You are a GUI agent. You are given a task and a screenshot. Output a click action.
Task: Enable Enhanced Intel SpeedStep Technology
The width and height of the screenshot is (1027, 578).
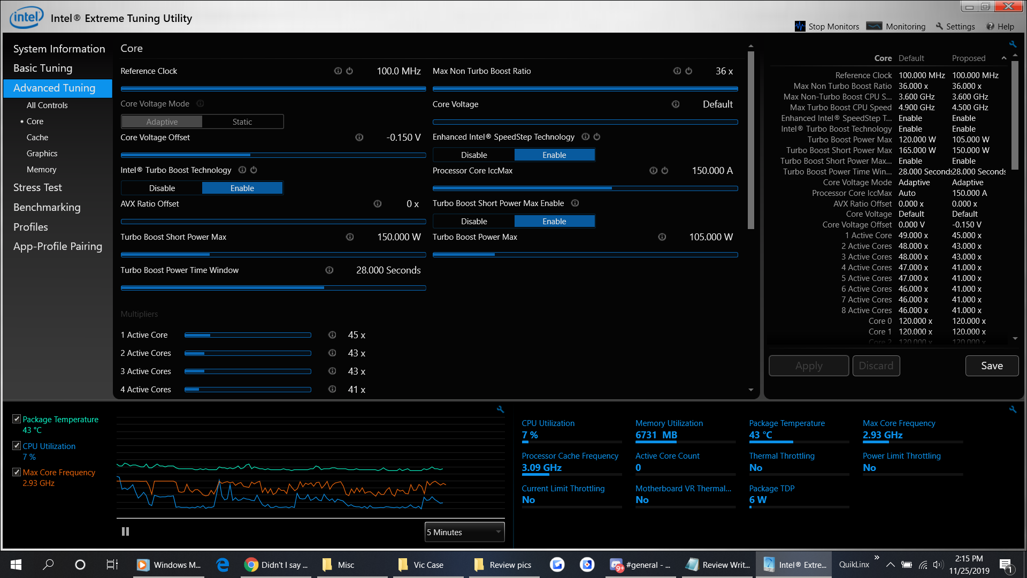click(554, 155)
